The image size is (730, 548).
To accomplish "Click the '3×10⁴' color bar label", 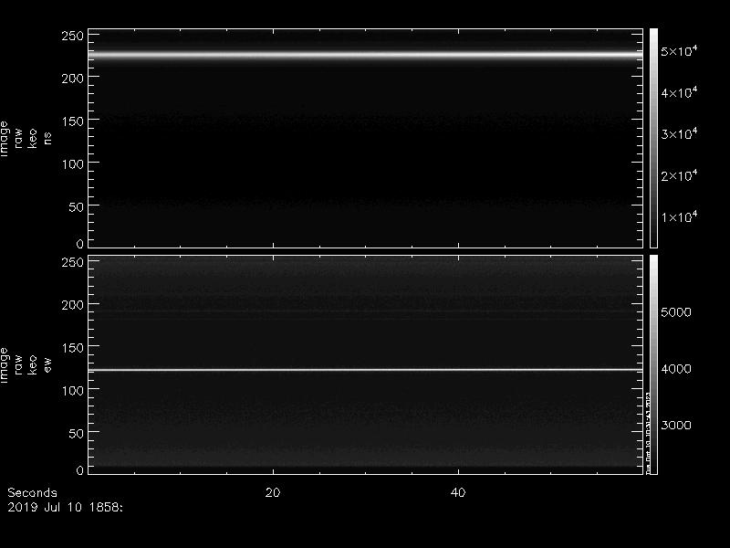I will (679, 133).
